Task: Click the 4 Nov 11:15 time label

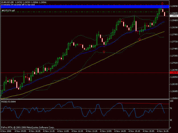Action: [49, 131]
